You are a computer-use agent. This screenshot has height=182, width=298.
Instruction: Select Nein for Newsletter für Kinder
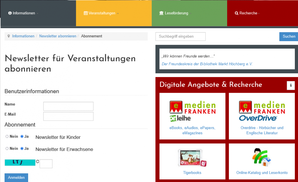point(7,136)
